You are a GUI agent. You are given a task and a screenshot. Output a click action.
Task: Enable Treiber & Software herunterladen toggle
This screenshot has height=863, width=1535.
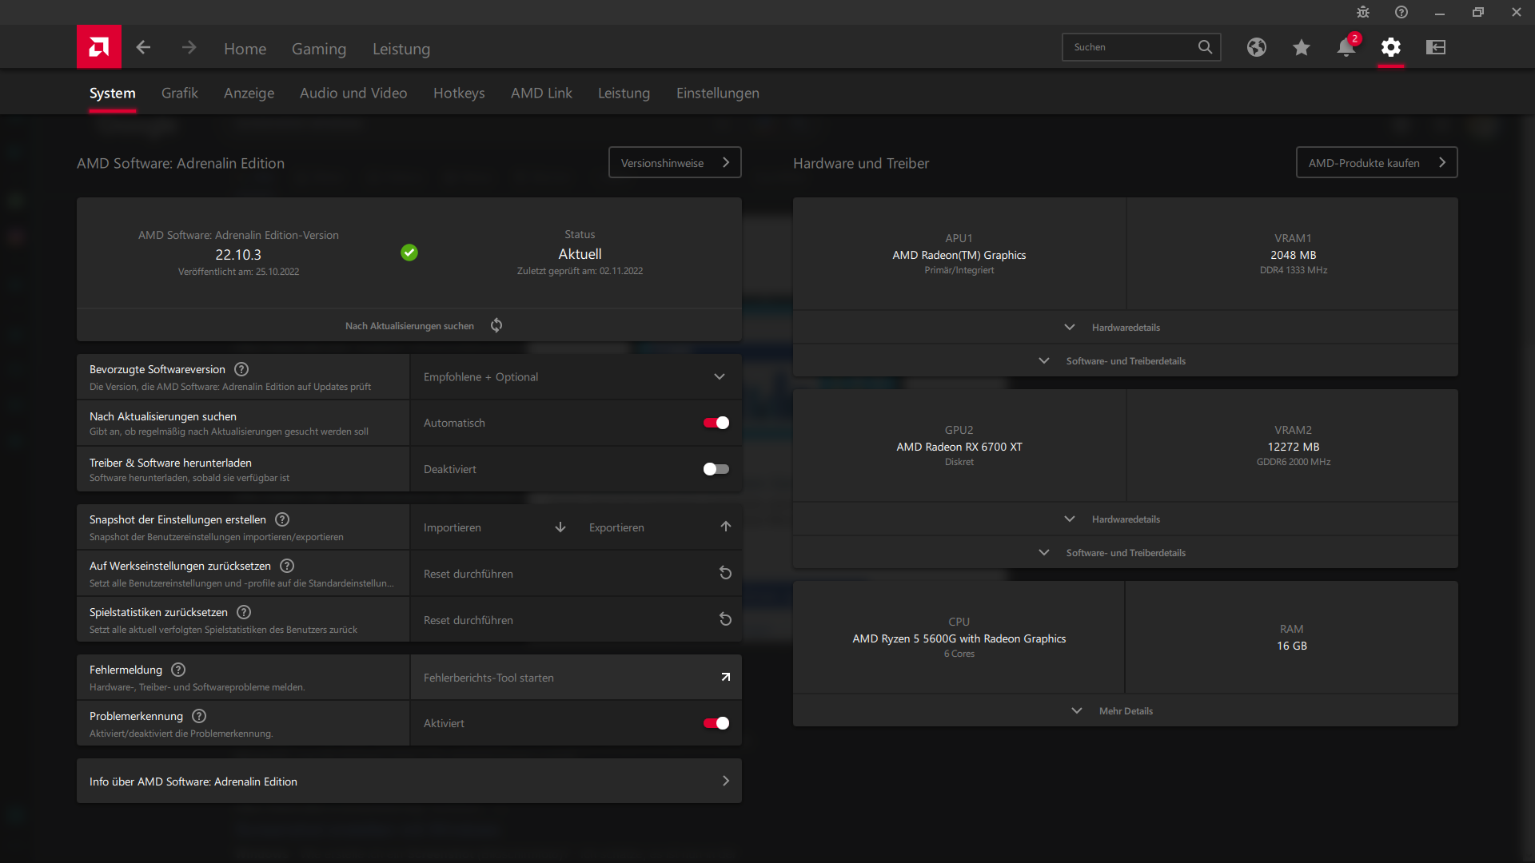pyautogui.click(x=716, y=469)
